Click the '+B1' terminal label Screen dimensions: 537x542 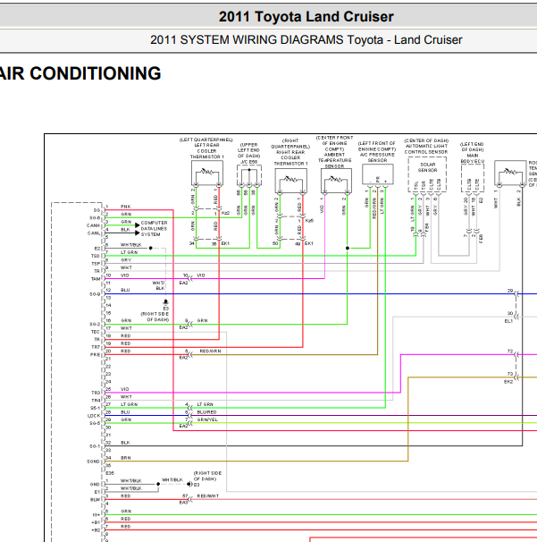coord(96,522)
